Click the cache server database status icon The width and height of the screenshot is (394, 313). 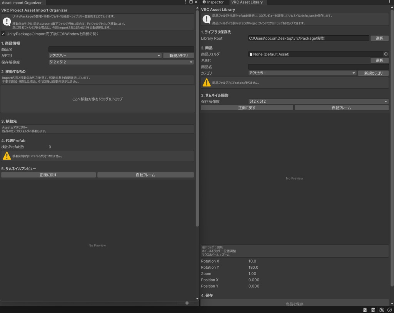(x=373, y=310)
